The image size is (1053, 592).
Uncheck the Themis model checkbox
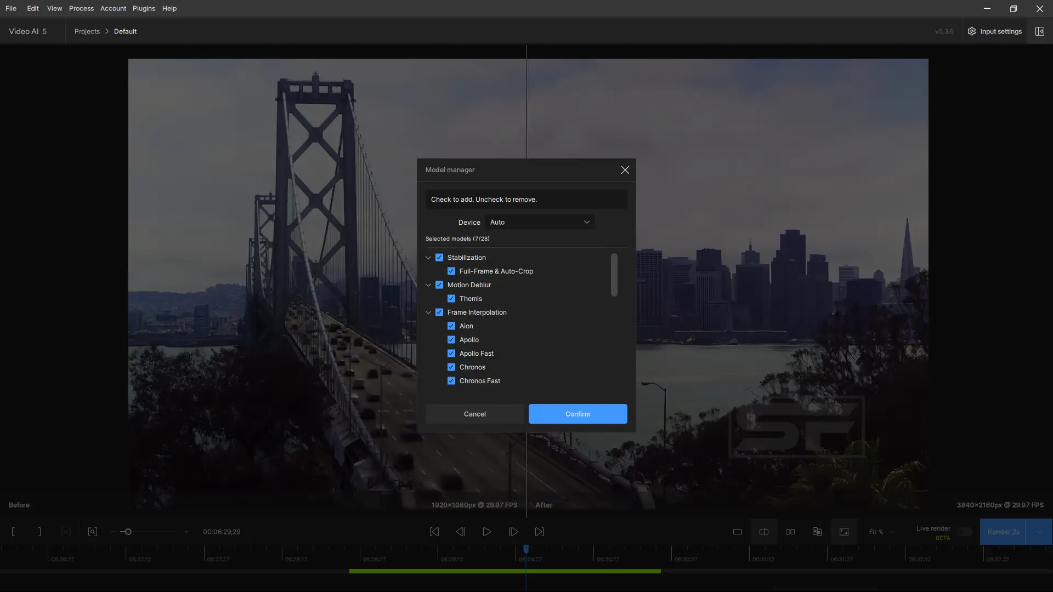[451, 299]
